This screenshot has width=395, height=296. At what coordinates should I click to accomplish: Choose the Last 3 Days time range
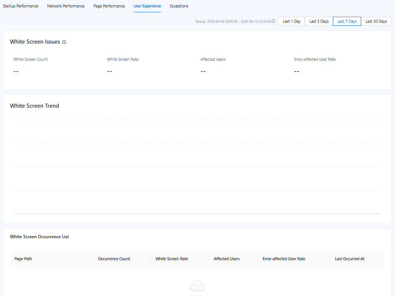(x=319, y=21)
